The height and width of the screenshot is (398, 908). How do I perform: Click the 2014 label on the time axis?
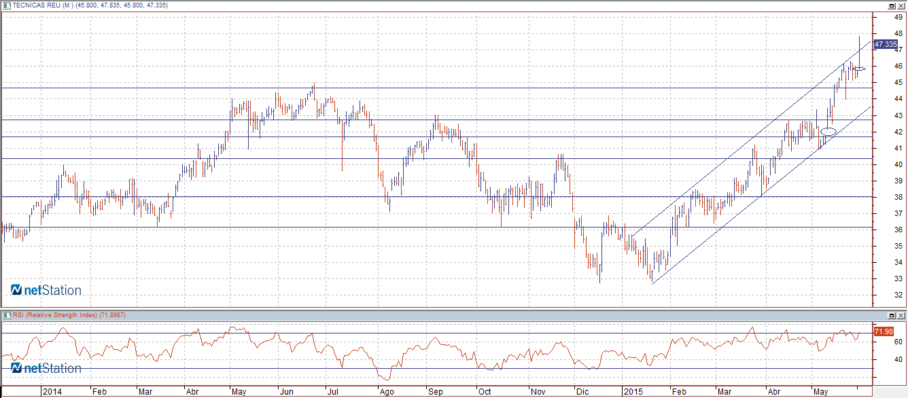tap(52, 392)
